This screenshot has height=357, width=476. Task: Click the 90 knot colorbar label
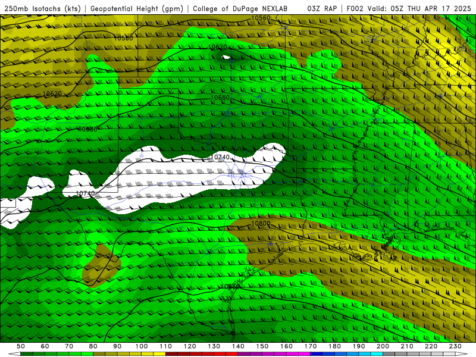click(x=117, y=346)
